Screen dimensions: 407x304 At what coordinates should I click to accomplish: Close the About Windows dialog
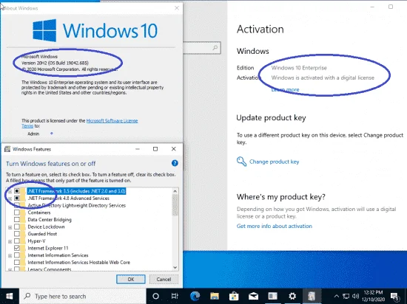point(177,8)
